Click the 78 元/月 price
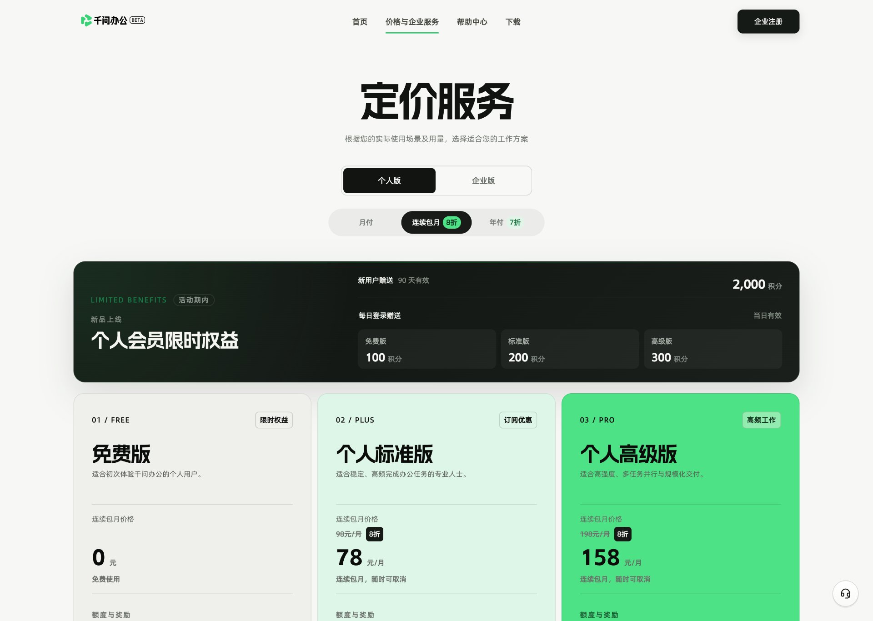Screen dimensions: 873x621 click(360, 558)
